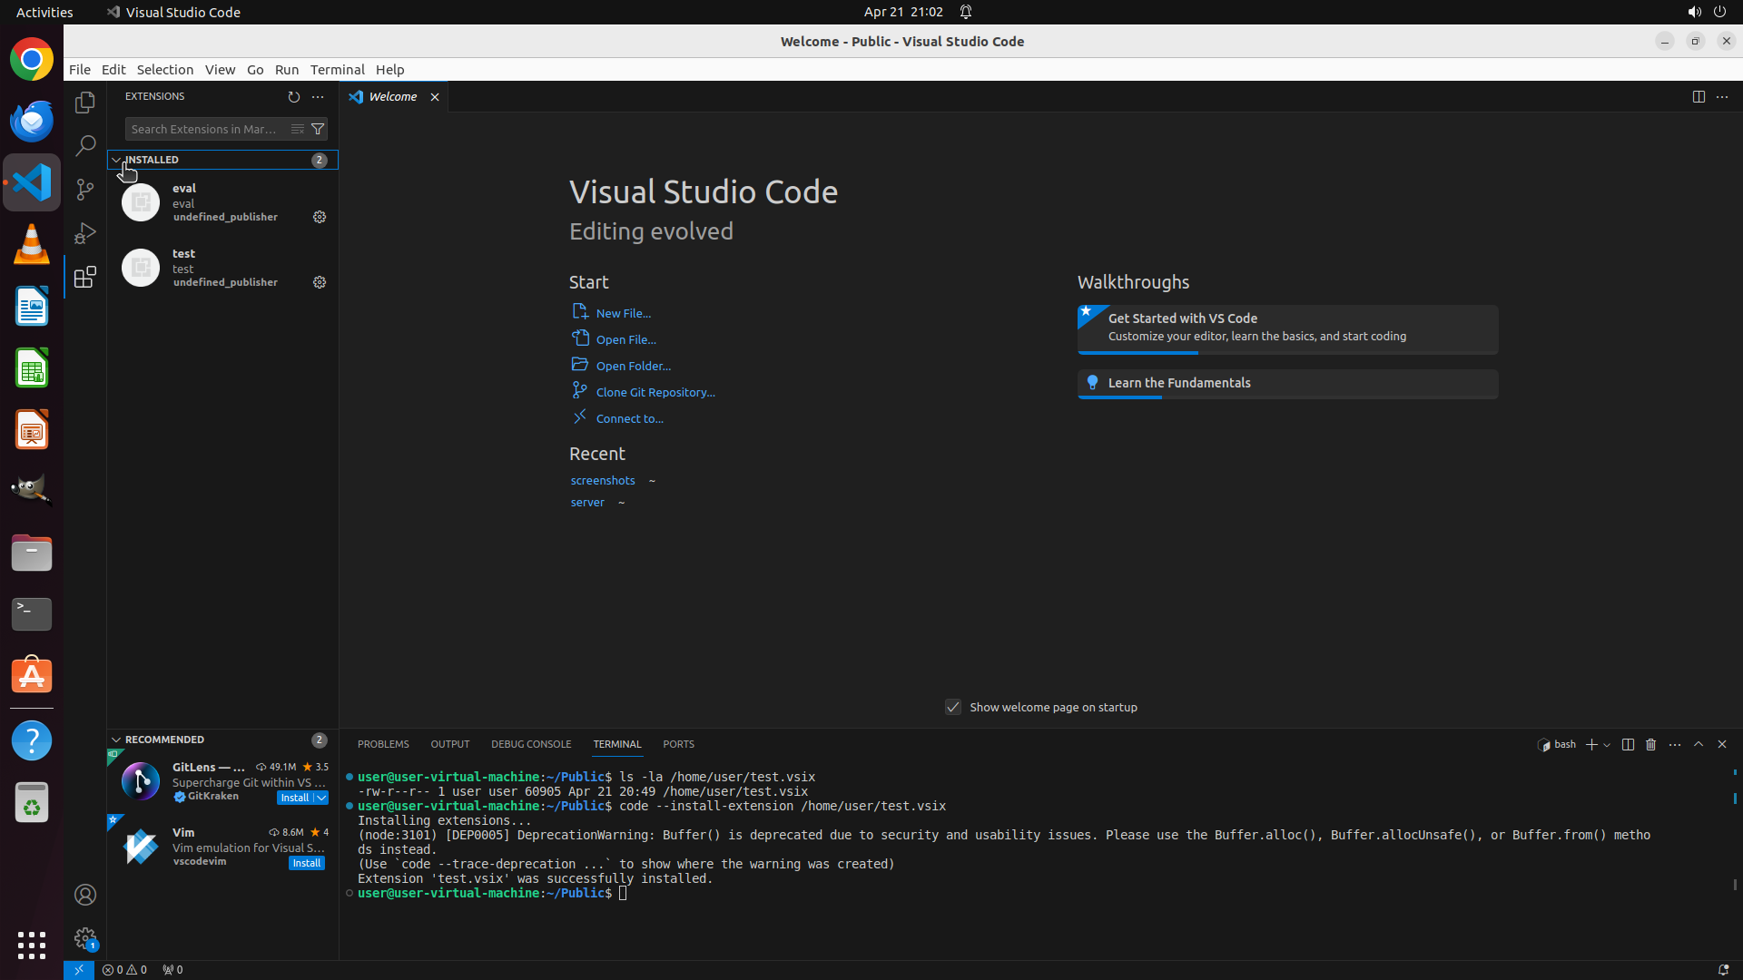Kill terminal with the trash icon
1743x980 pixels.
[x=1650, y=744]
